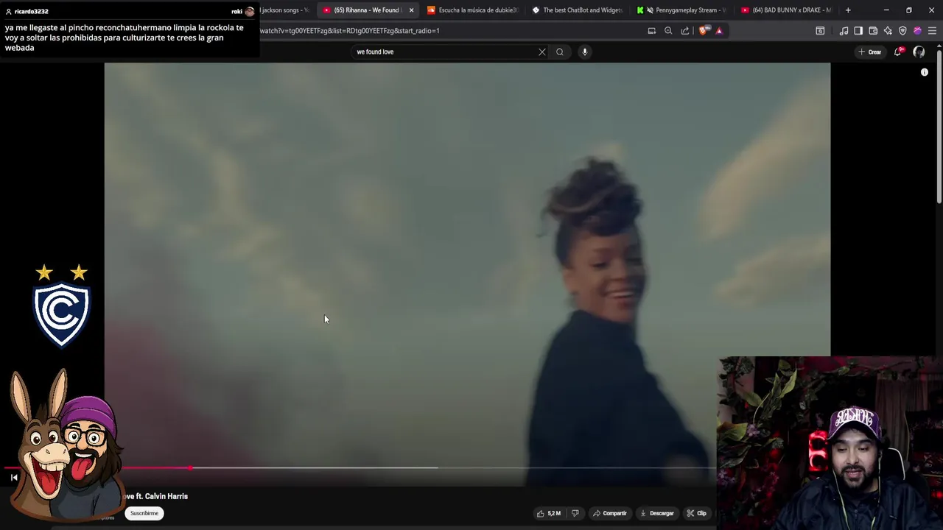Click the VPN shield icon in toolbar
Screen dimensions: 943x530
tap(902, 31)
